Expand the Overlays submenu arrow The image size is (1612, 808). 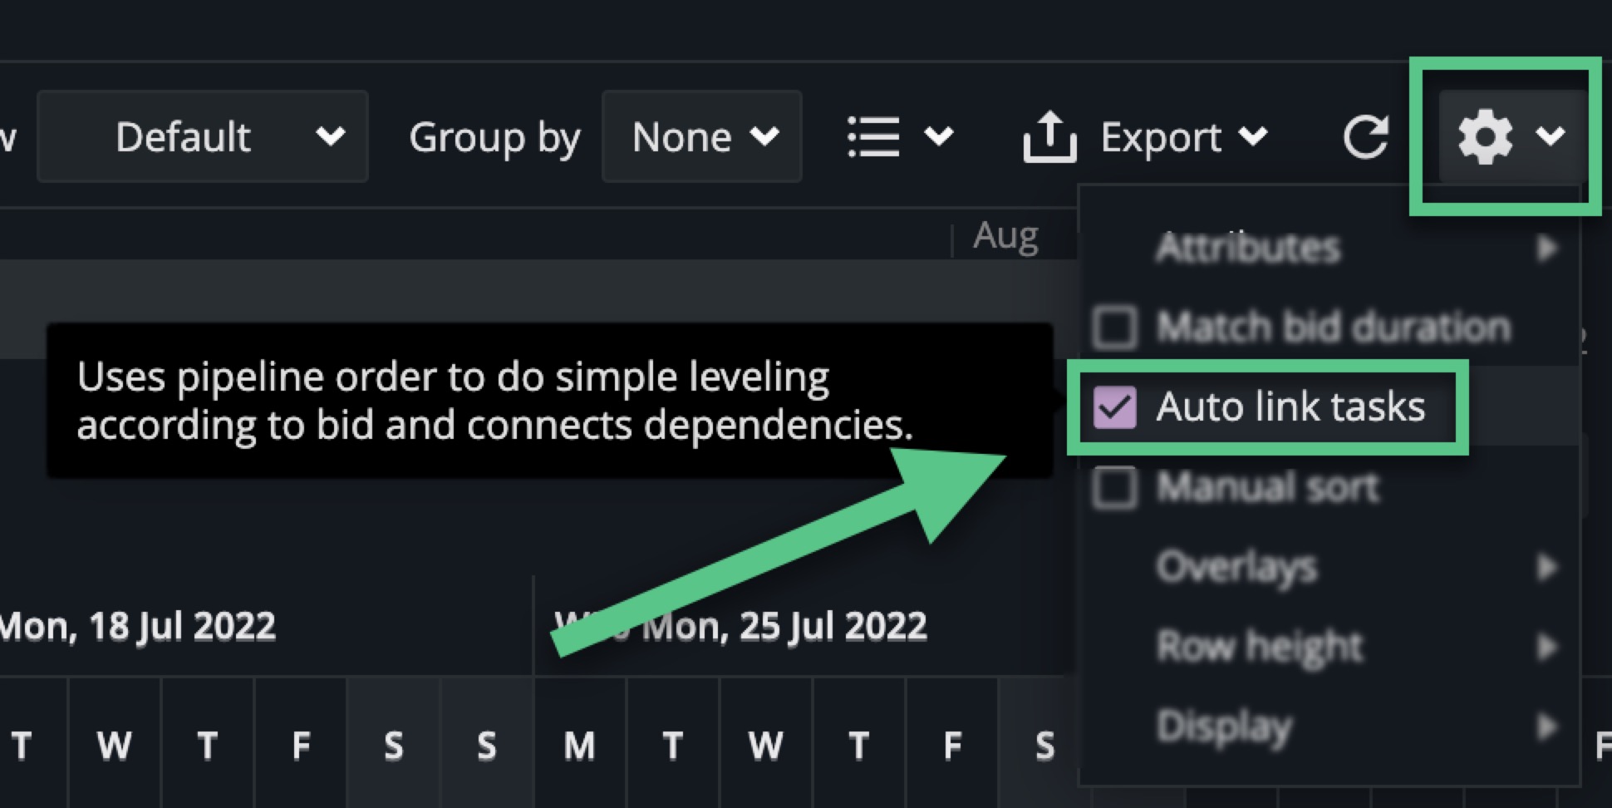(1546, 567)
